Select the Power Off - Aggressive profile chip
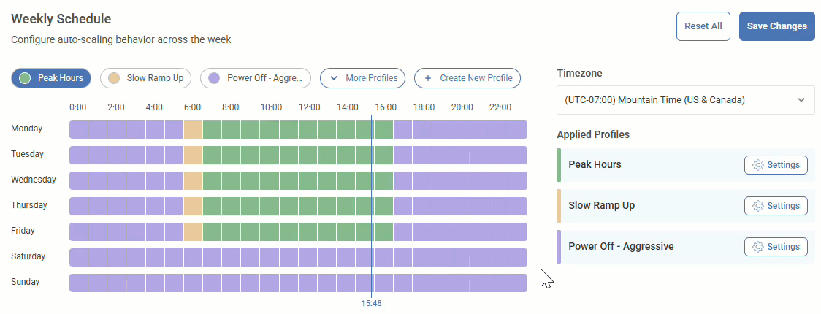This screenshot has height=314, width=821. tap(256, 78)
